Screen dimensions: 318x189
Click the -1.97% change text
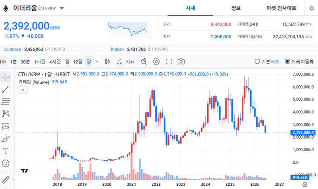[11, 36]
